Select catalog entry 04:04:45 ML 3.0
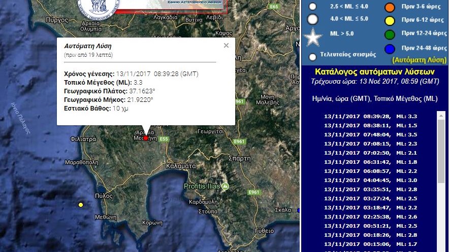Image resolution: width=449 pixels, height=252 pixels. coord(370,181)
